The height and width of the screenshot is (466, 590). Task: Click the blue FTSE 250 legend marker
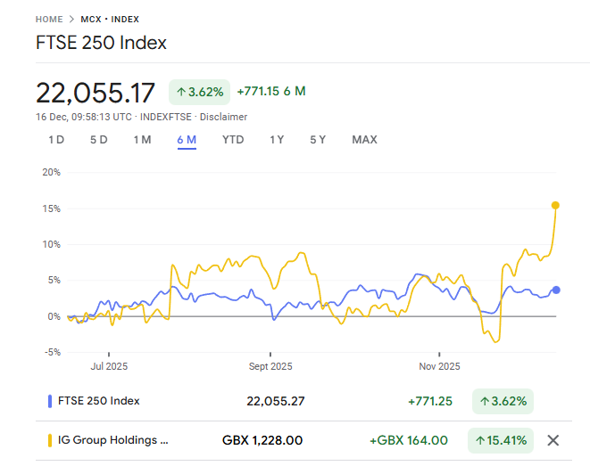coord(50,401)
